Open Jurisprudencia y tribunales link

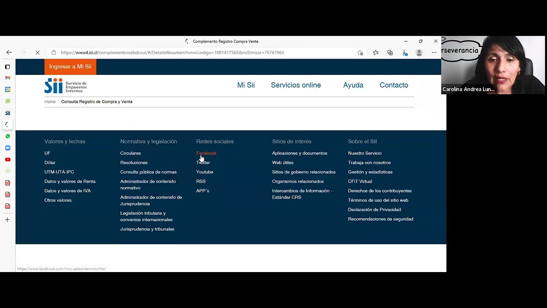pyautogui.click(x=147, y=229)
